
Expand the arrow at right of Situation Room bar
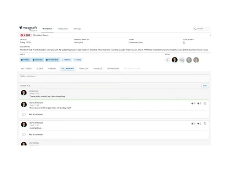point(210,35)
